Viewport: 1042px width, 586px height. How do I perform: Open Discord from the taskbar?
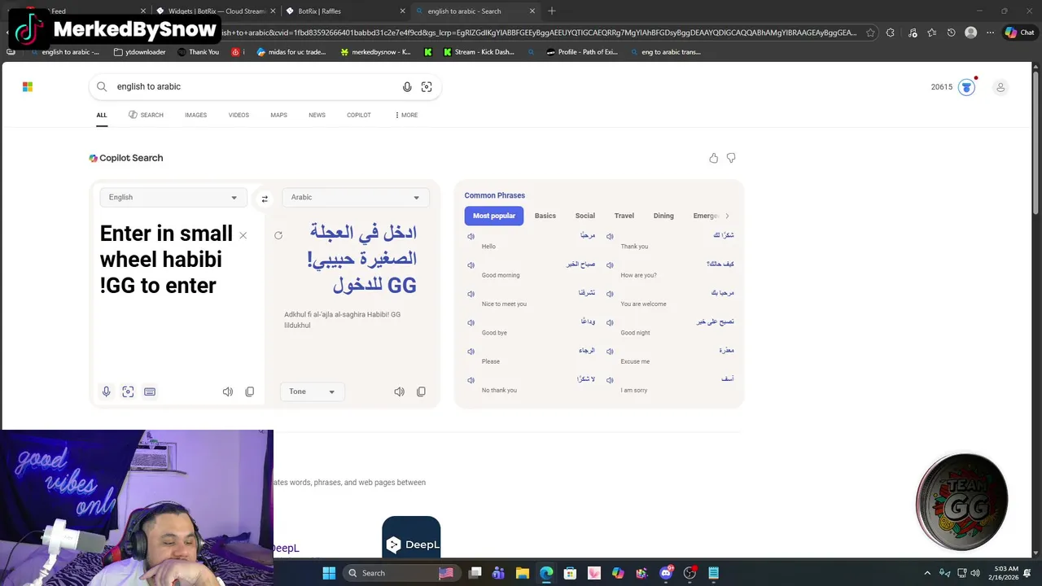tap(666, 573)
